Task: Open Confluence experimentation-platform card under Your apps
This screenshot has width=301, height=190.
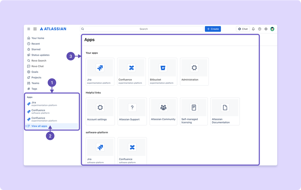Action: click(x=131, y=72)
